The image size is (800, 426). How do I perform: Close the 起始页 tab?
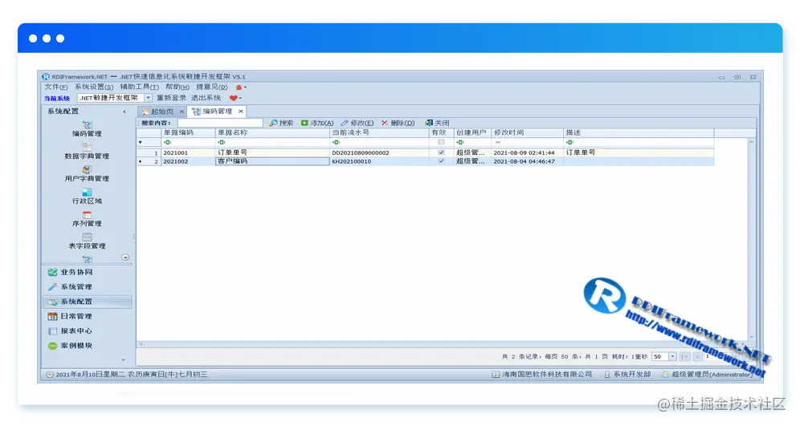182,112
